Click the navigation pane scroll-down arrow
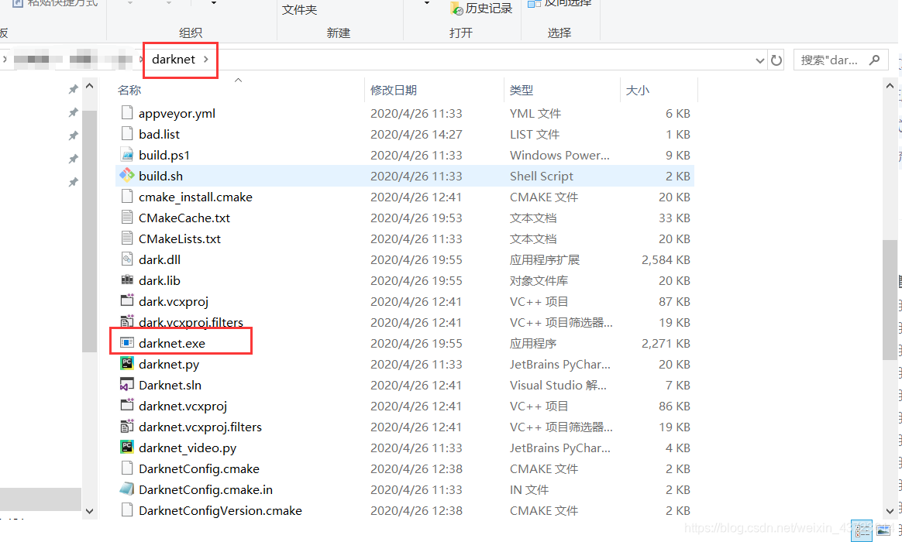This screenshot has height=542, width=902. click(x=89, y=511)
